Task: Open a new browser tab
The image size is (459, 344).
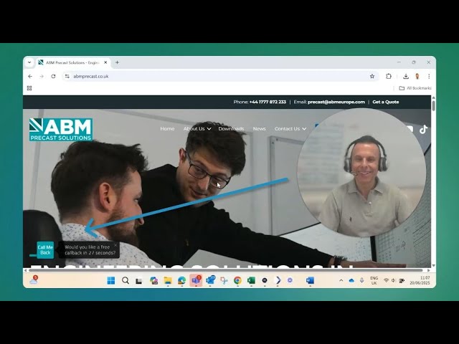Action: tap(117, 62)
